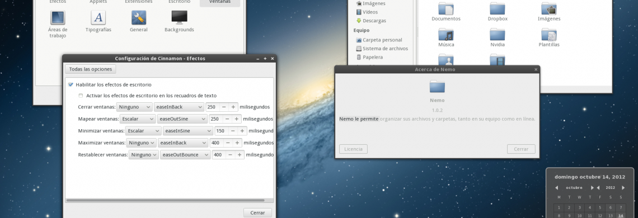Click Nemo folder logo in About dialog
The image size is (638, 218).
[437, 86]
